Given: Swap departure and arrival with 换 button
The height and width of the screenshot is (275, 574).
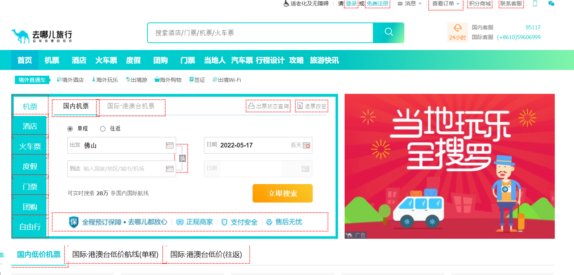Looking at the screenshot, I should point(182,158).
